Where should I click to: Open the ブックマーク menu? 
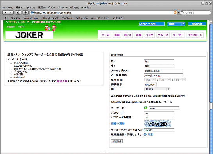pos(55,7)
